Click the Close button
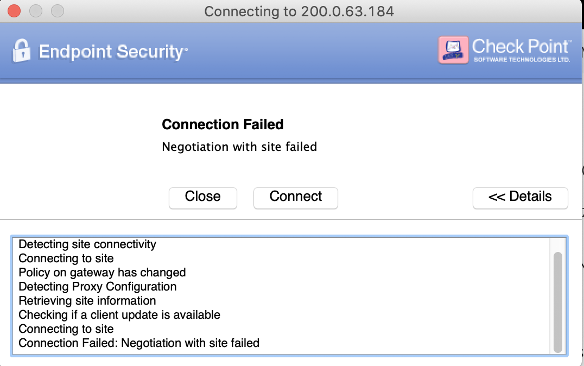 click(202, 198)
